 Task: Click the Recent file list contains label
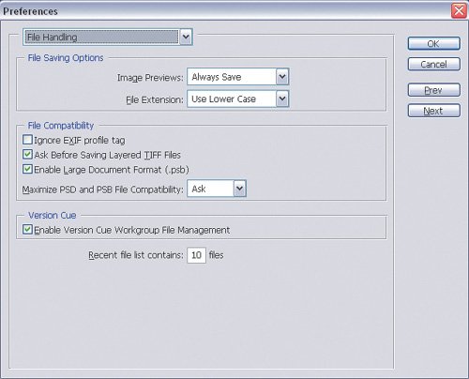point(136,255)
